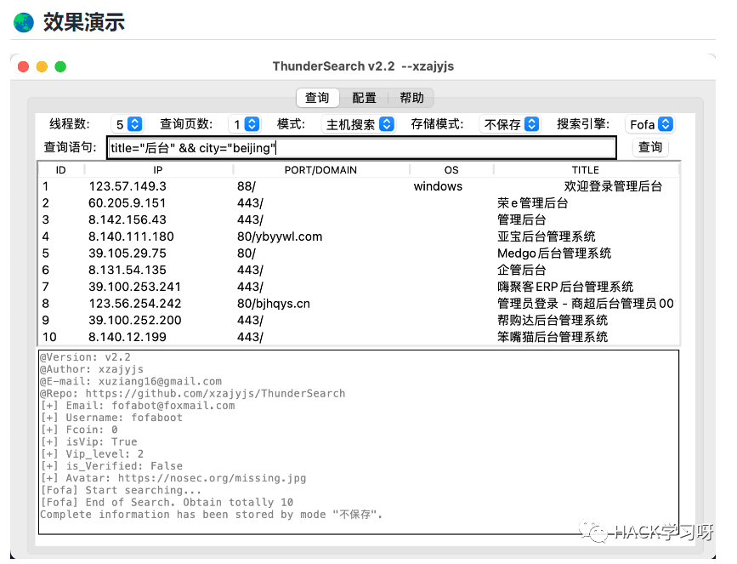Focus the 查询语句 input field

361,148
